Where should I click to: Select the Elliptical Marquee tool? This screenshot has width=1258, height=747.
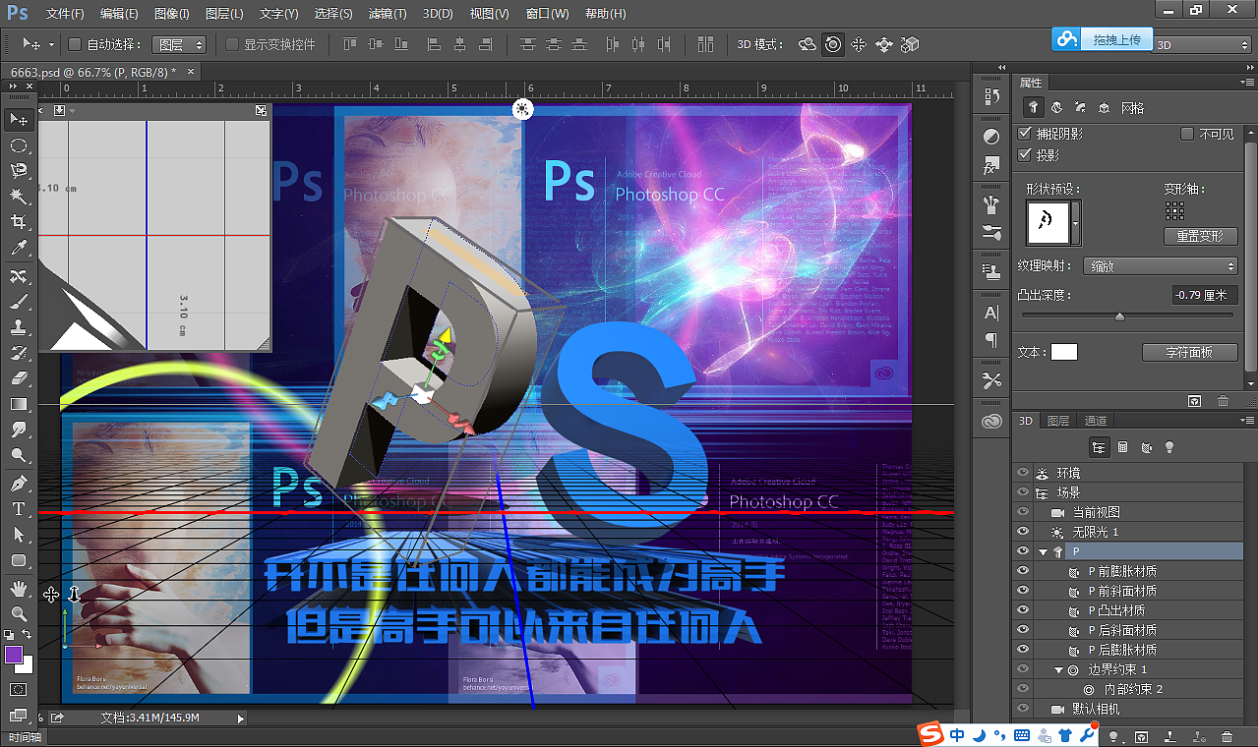tap(18, 145)
